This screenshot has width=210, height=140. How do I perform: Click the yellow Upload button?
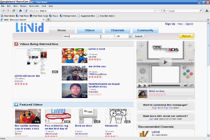(x=186, y=36)
